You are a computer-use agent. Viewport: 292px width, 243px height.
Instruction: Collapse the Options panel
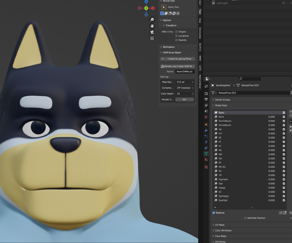[161, 20]
